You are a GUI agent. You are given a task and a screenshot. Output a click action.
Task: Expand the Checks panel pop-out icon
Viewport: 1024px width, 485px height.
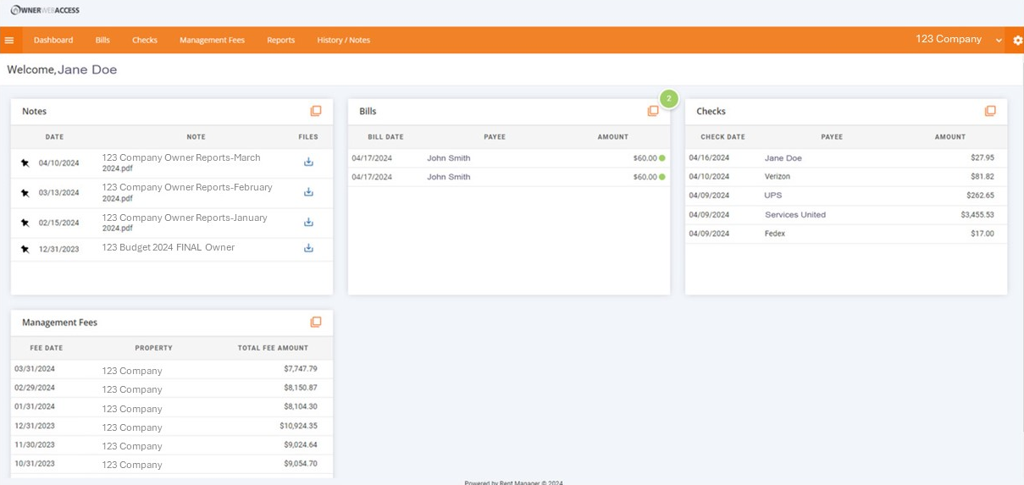pyautogui.click(x=990, y=111)
